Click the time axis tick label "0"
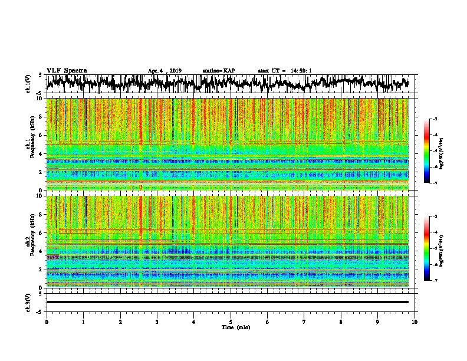467x361 pixels. point(47,322)
